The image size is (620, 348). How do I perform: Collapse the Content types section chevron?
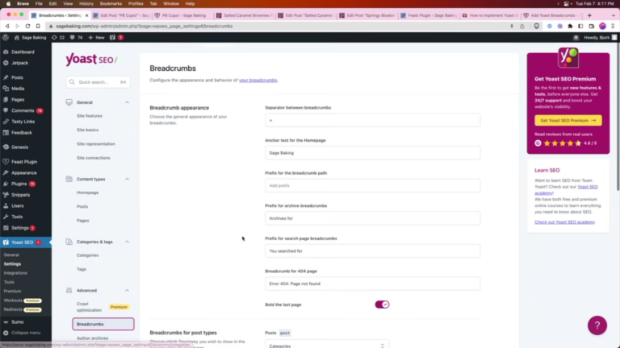pos(128,179)
